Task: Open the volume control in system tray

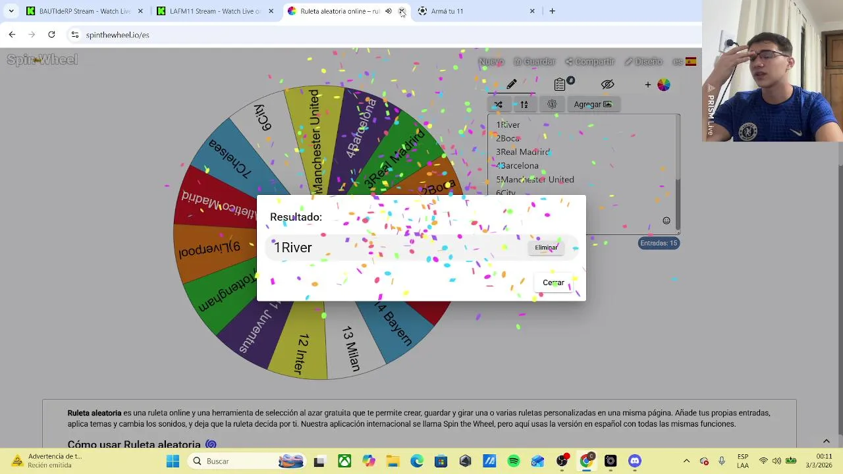Action: pyautogui.click(x=777, y=461)
